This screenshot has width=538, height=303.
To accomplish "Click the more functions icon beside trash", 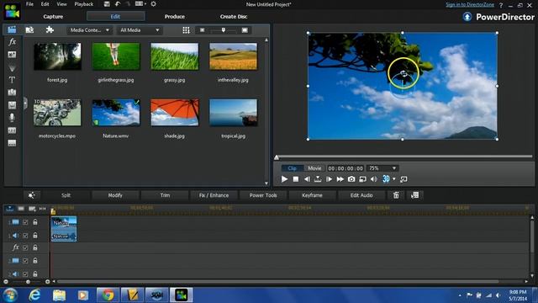I will click(x=414, y=195).
